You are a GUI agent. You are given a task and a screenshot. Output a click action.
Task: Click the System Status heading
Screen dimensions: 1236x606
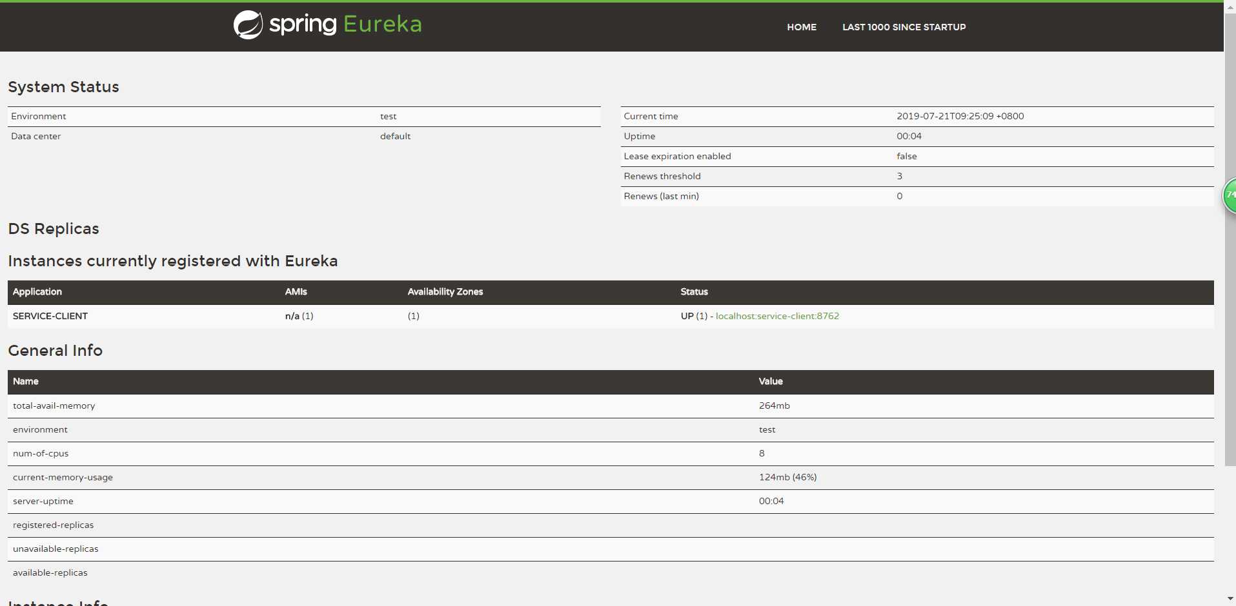(63, 87)
